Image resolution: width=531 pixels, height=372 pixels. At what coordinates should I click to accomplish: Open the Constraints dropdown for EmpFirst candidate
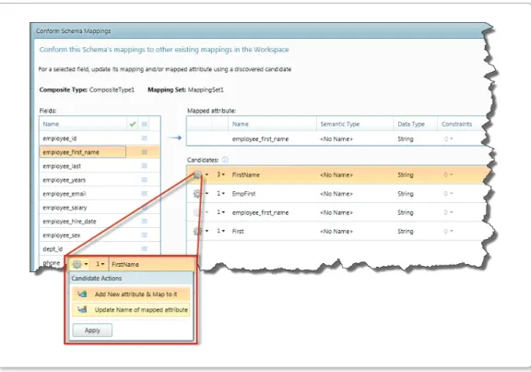[448, 194]
